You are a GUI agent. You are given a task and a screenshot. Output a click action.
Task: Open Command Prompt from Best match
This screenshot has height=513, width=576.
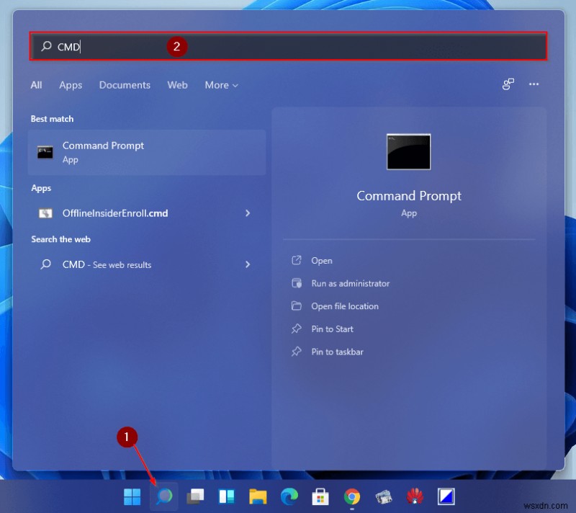pos(103,152)
